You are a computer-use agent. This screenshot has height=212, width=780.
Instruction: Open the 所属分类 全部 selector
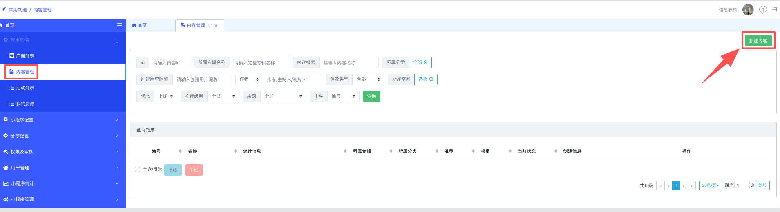[x=420, y=62]
